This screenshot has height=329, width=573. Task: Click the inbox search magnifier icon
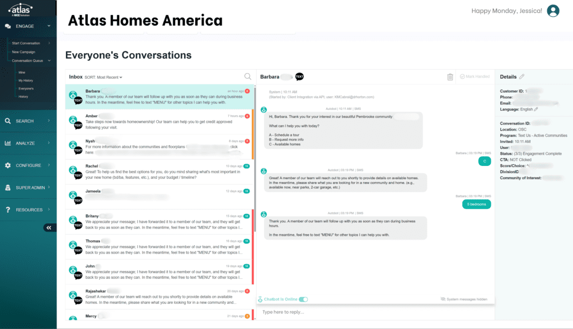point(247,77)
